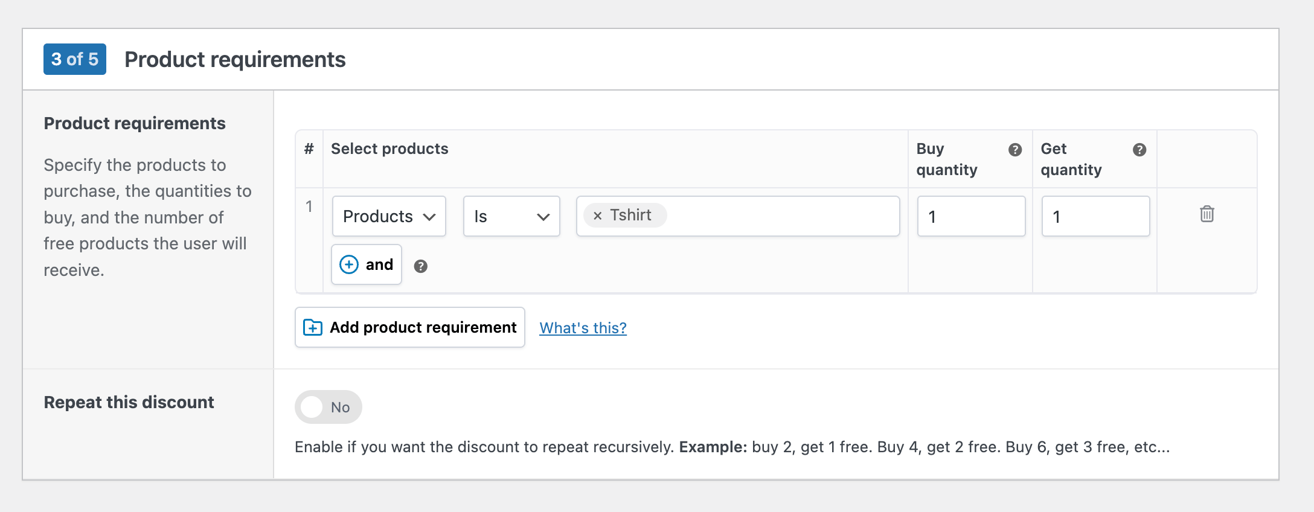Select the Tshirt tag label
The width and height of the screenshot is (1314, 512).
[630, 216]
